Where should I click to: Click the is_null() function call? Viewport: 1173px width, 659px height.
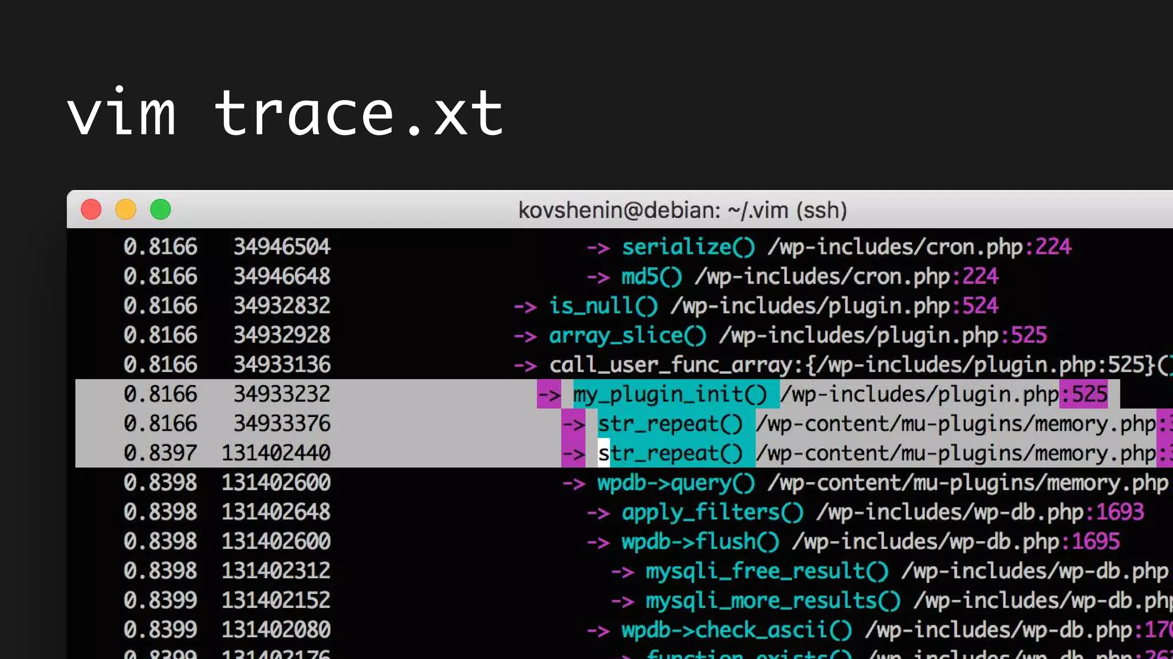[x=604, y=306]
